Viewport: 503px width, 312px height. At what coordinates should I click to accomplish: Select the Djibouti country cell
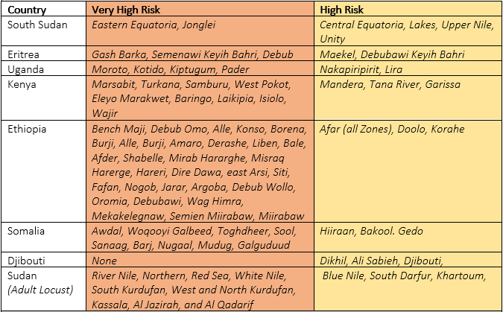click(44, 259)
